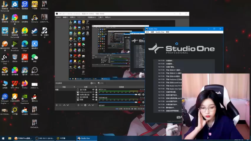Launch WPS Office from the desktop

pos(15,85)
